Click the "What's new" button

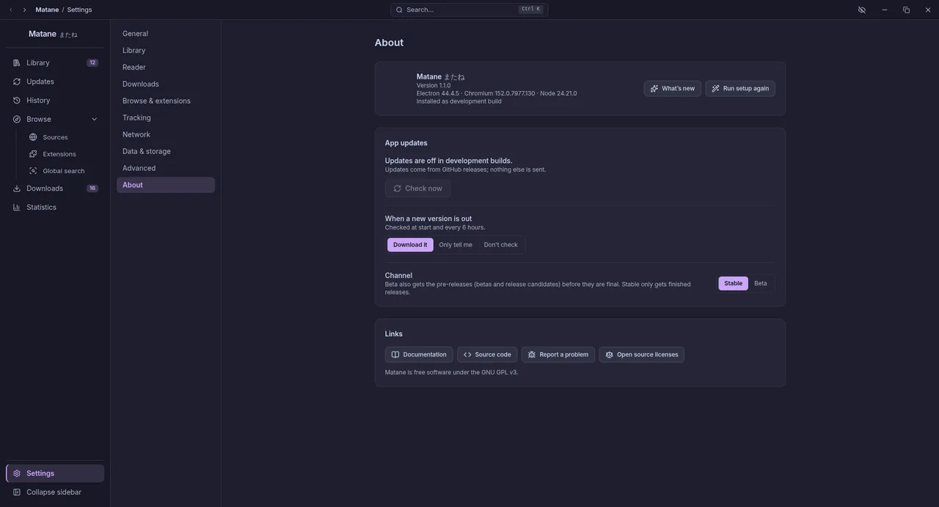(x=673, y=89)
